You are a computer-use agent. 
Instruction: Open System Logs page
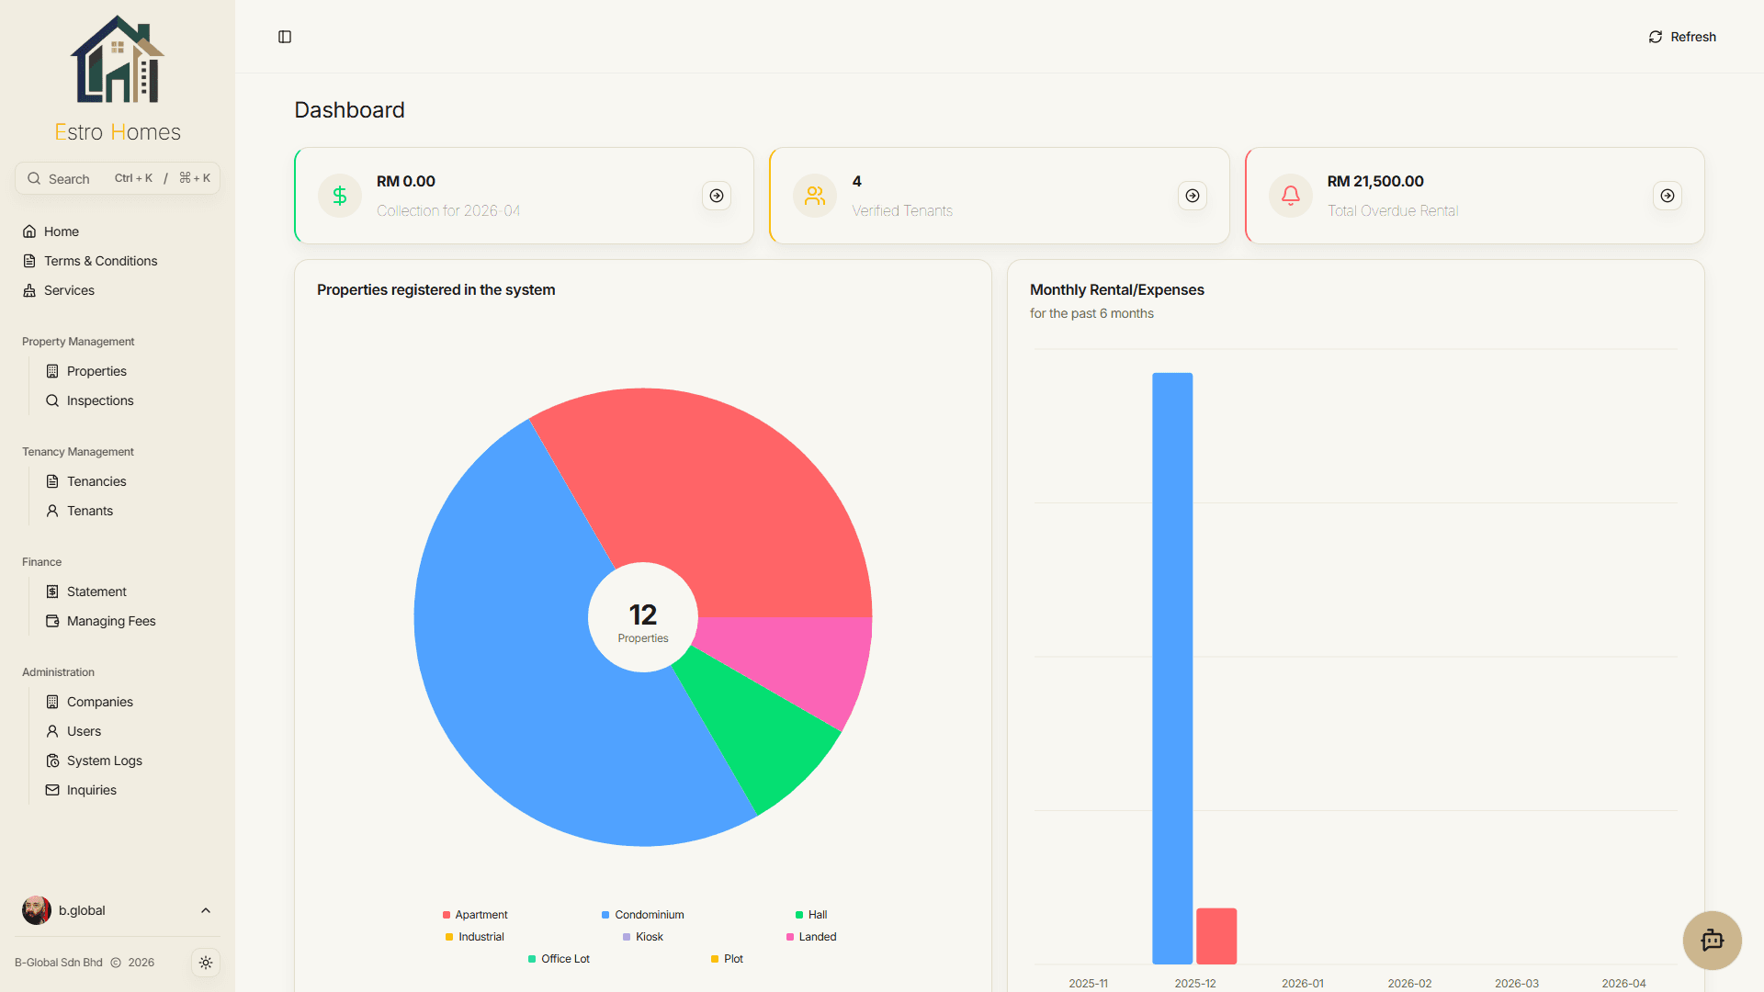tap(104, 761)
